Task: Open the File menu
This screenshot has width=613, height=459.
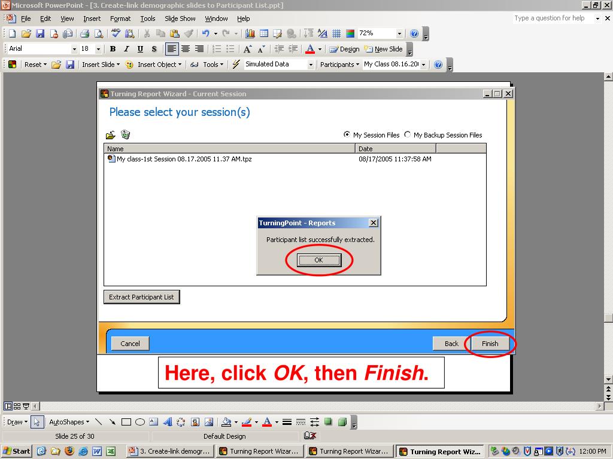Action: pos(26,19)
